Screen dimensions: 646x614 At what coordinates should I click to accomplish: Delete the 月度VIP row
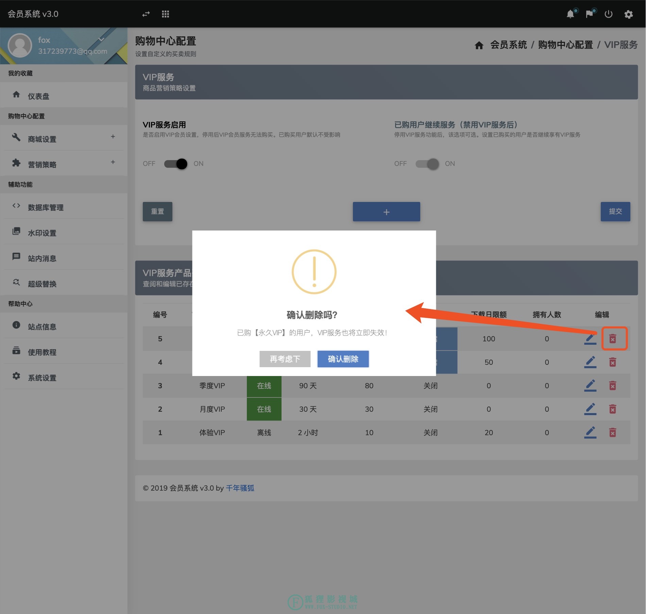coord(612,409)
